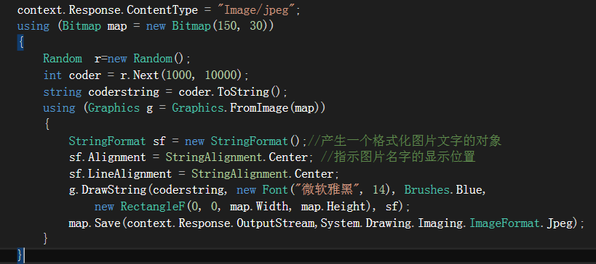Click the comment about 显示位置

click(x=398, y=157)
